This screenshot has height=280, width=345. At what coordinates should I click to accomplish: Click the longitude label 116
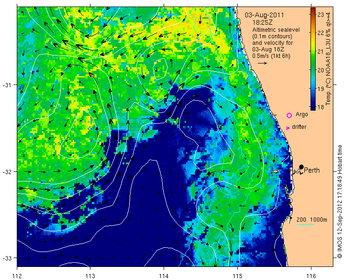pyautogui.click(x=311, y=276)
